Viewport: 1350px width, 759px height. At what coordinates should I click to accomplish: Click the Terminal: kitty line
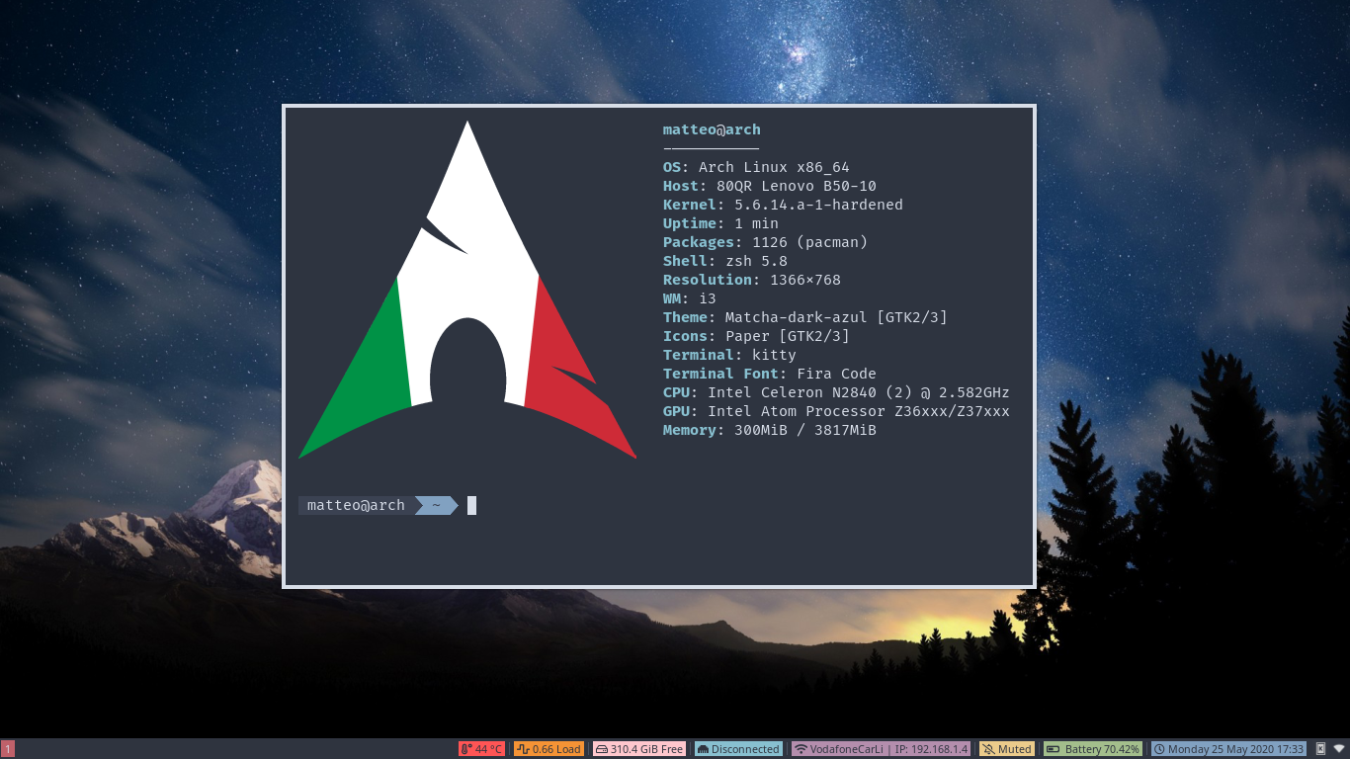pos(729,355)
